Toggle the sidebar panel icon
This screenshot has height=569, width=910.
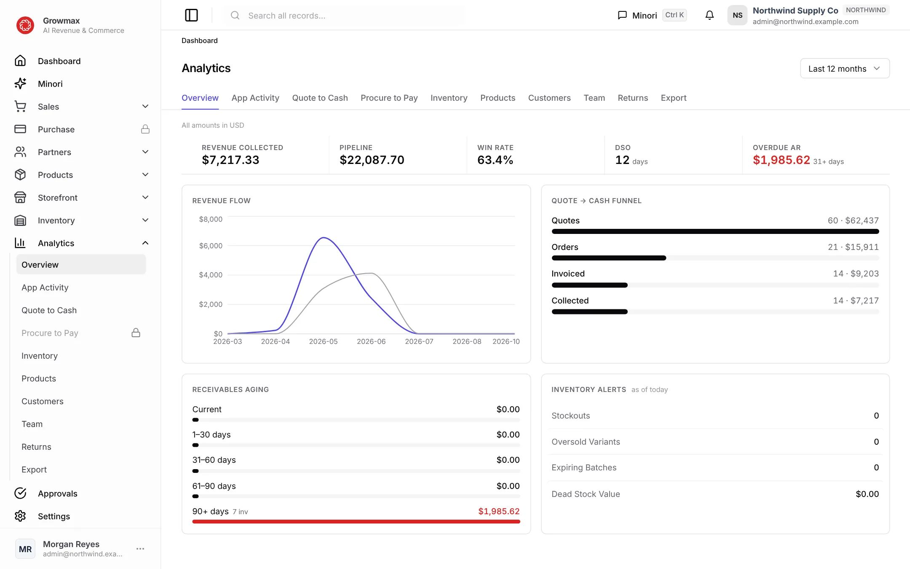pyautogui.click(x=191, y=15)
